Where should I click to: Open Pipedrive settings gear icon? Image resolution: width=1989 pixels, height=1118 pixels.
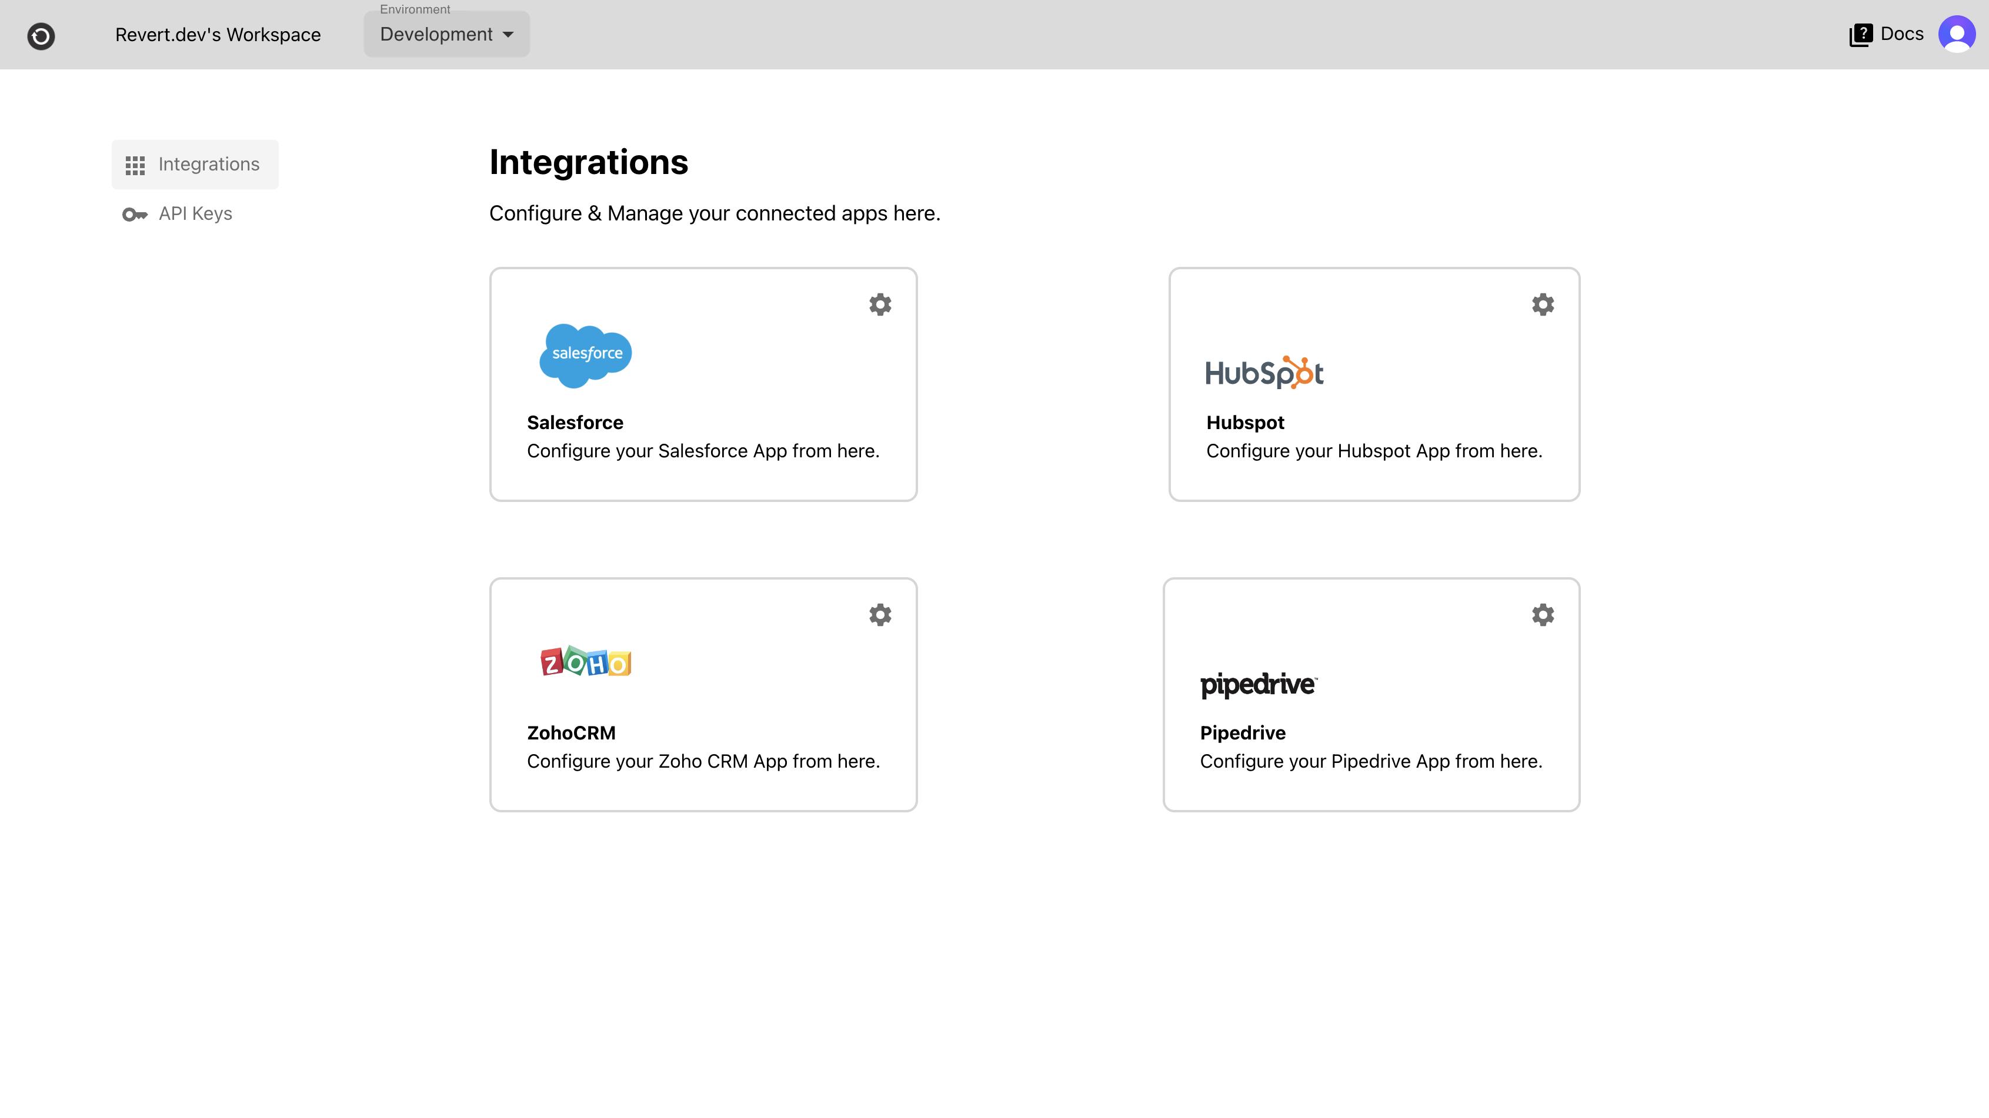[1542, 614]
